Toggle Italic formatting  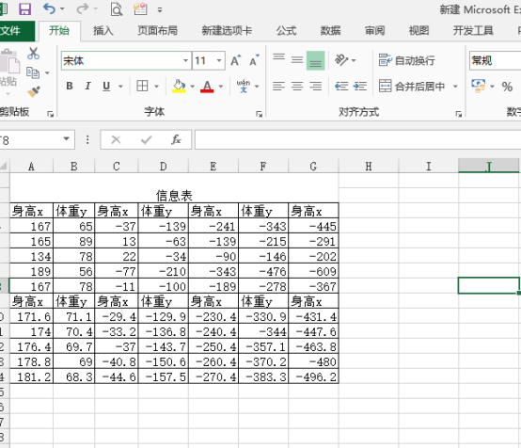[x=87, y=87]
